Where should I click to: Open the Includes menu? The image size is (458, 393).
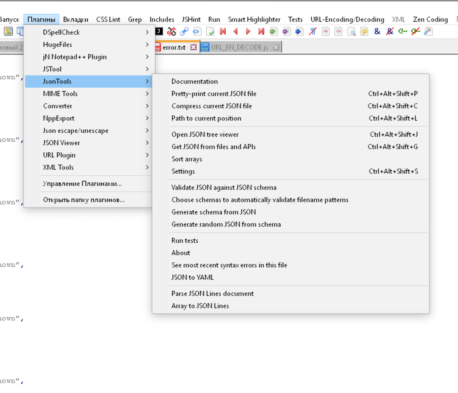click(x=162, y=20)
